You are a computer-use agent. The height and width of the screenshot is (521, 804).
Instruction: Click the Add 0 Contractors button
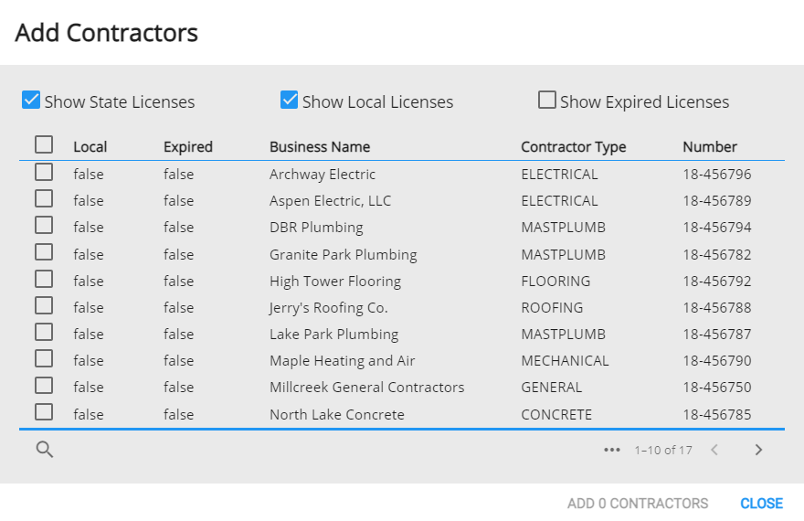638,504
